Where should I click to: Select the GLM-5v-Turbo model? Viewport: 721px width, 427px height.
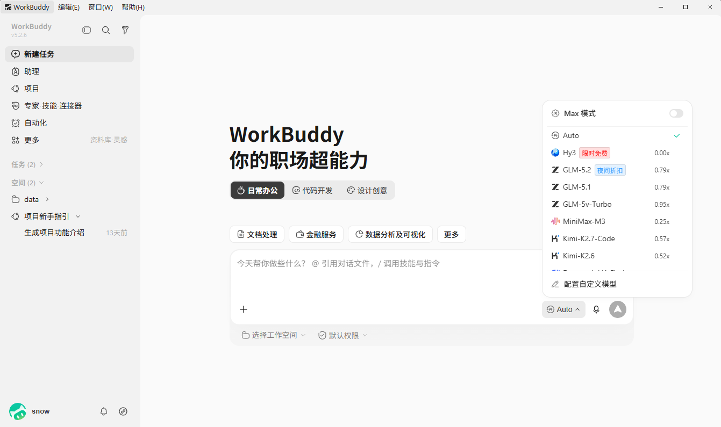617,204
